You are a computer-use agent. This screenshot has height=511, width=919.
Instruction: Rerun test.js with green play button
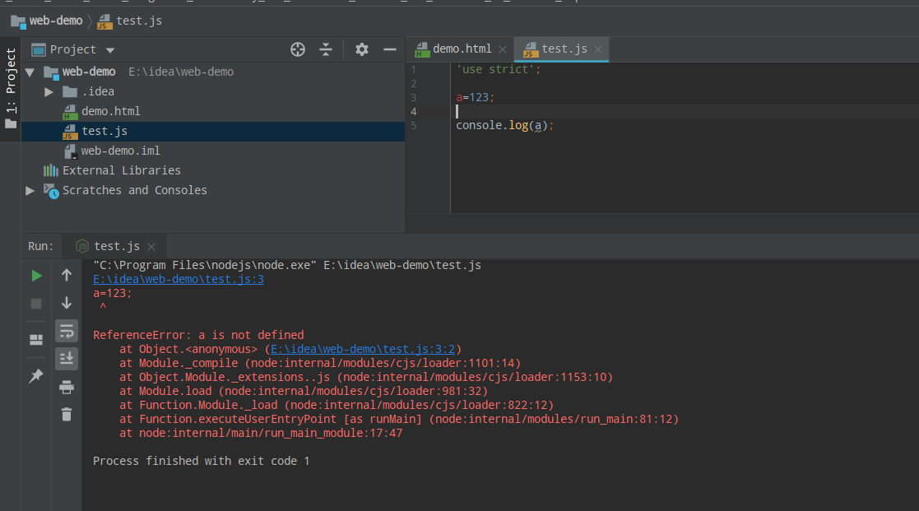[36, 276]
